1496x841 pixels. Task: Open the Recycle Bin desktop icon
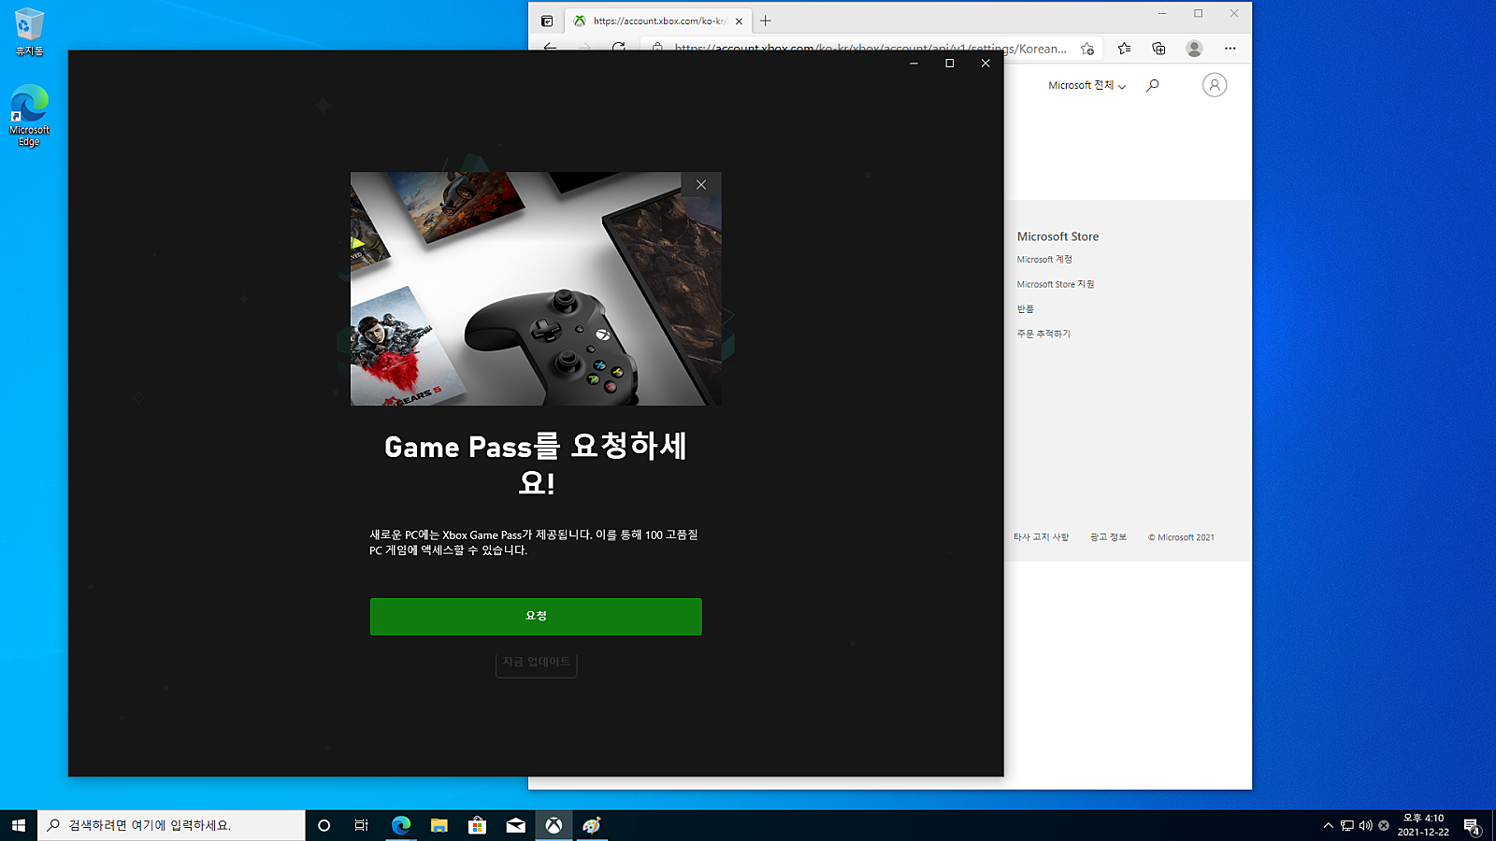[29, 33]
